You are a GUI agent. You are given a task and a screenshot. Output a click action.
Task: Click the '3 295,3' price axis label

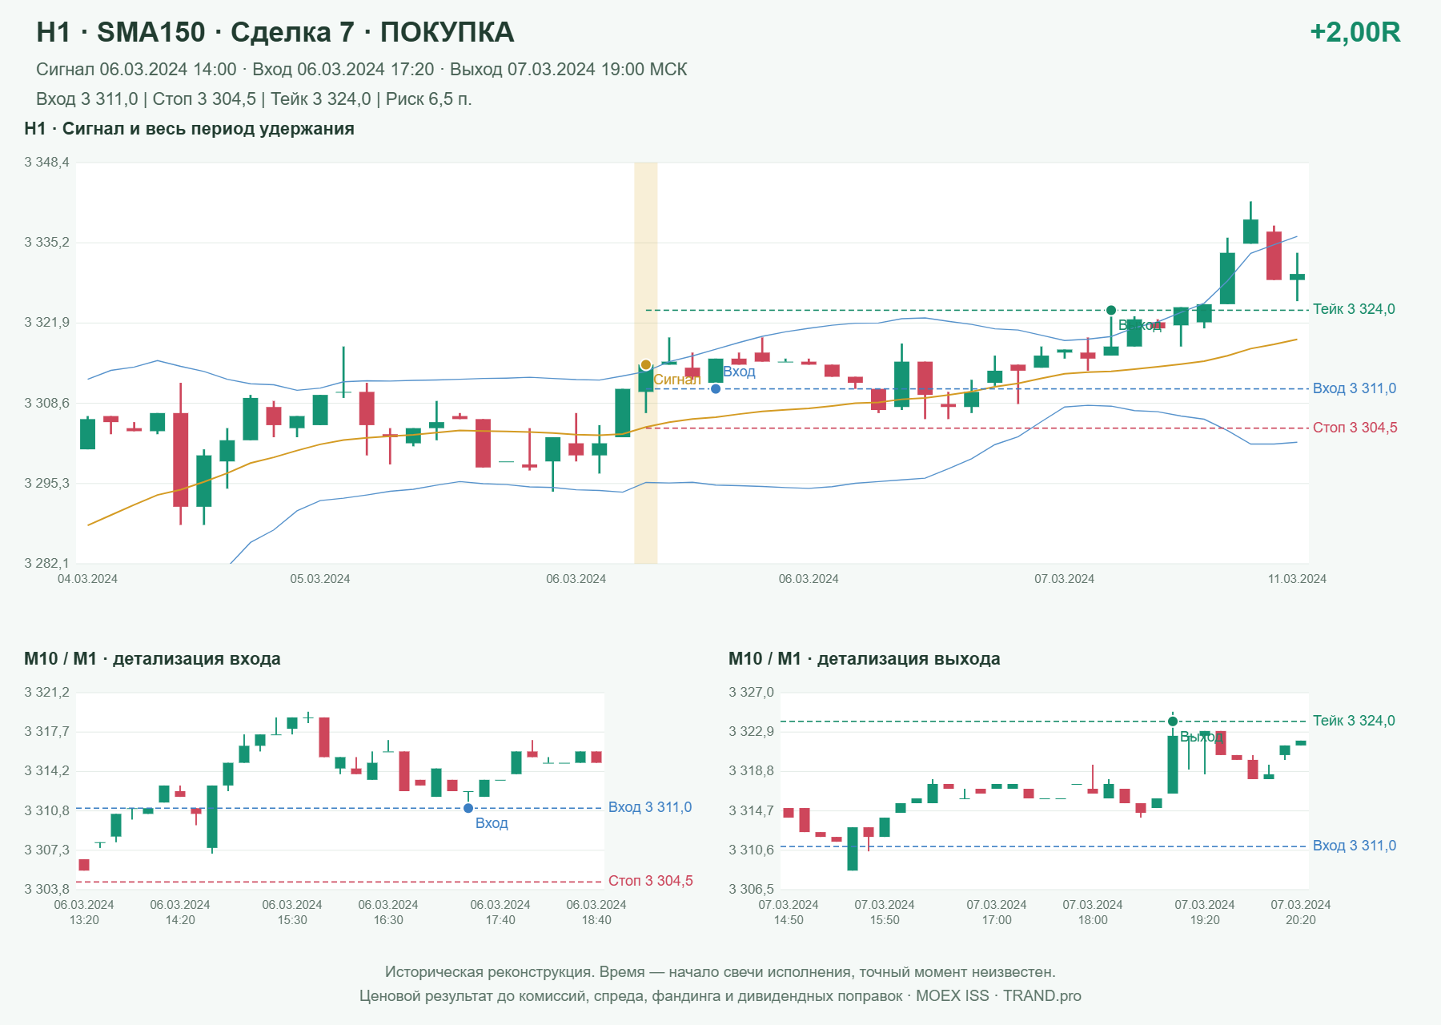pyautogui.click(x=46, y=483)
